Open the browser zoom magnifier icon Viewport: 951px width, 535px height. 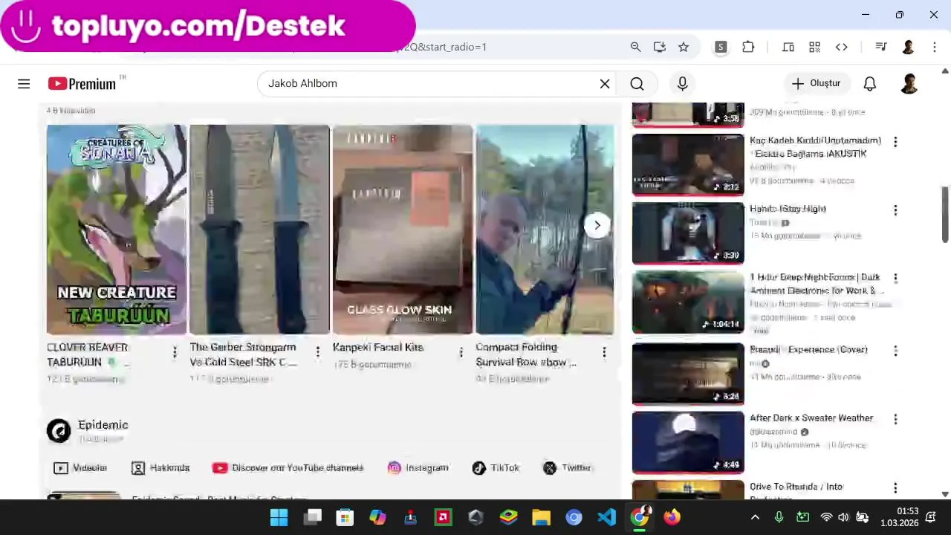(635, 47)
